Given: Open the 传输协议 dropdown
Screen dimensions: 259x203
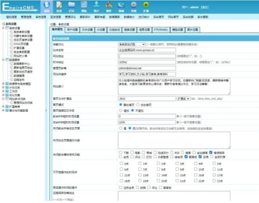Looking at the screenshot, I should click(x=131, y=44).
